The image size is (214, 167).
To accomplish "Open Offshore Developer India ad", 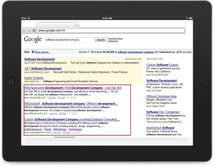I will (161, 96).
